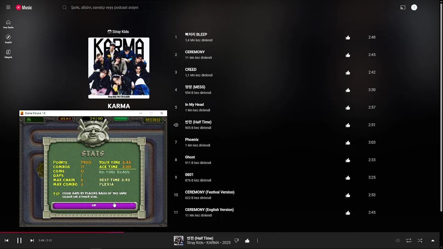Like CEREMONY (English Version)
Viewport: 443px width, 249px height.
tap(348, 213)
